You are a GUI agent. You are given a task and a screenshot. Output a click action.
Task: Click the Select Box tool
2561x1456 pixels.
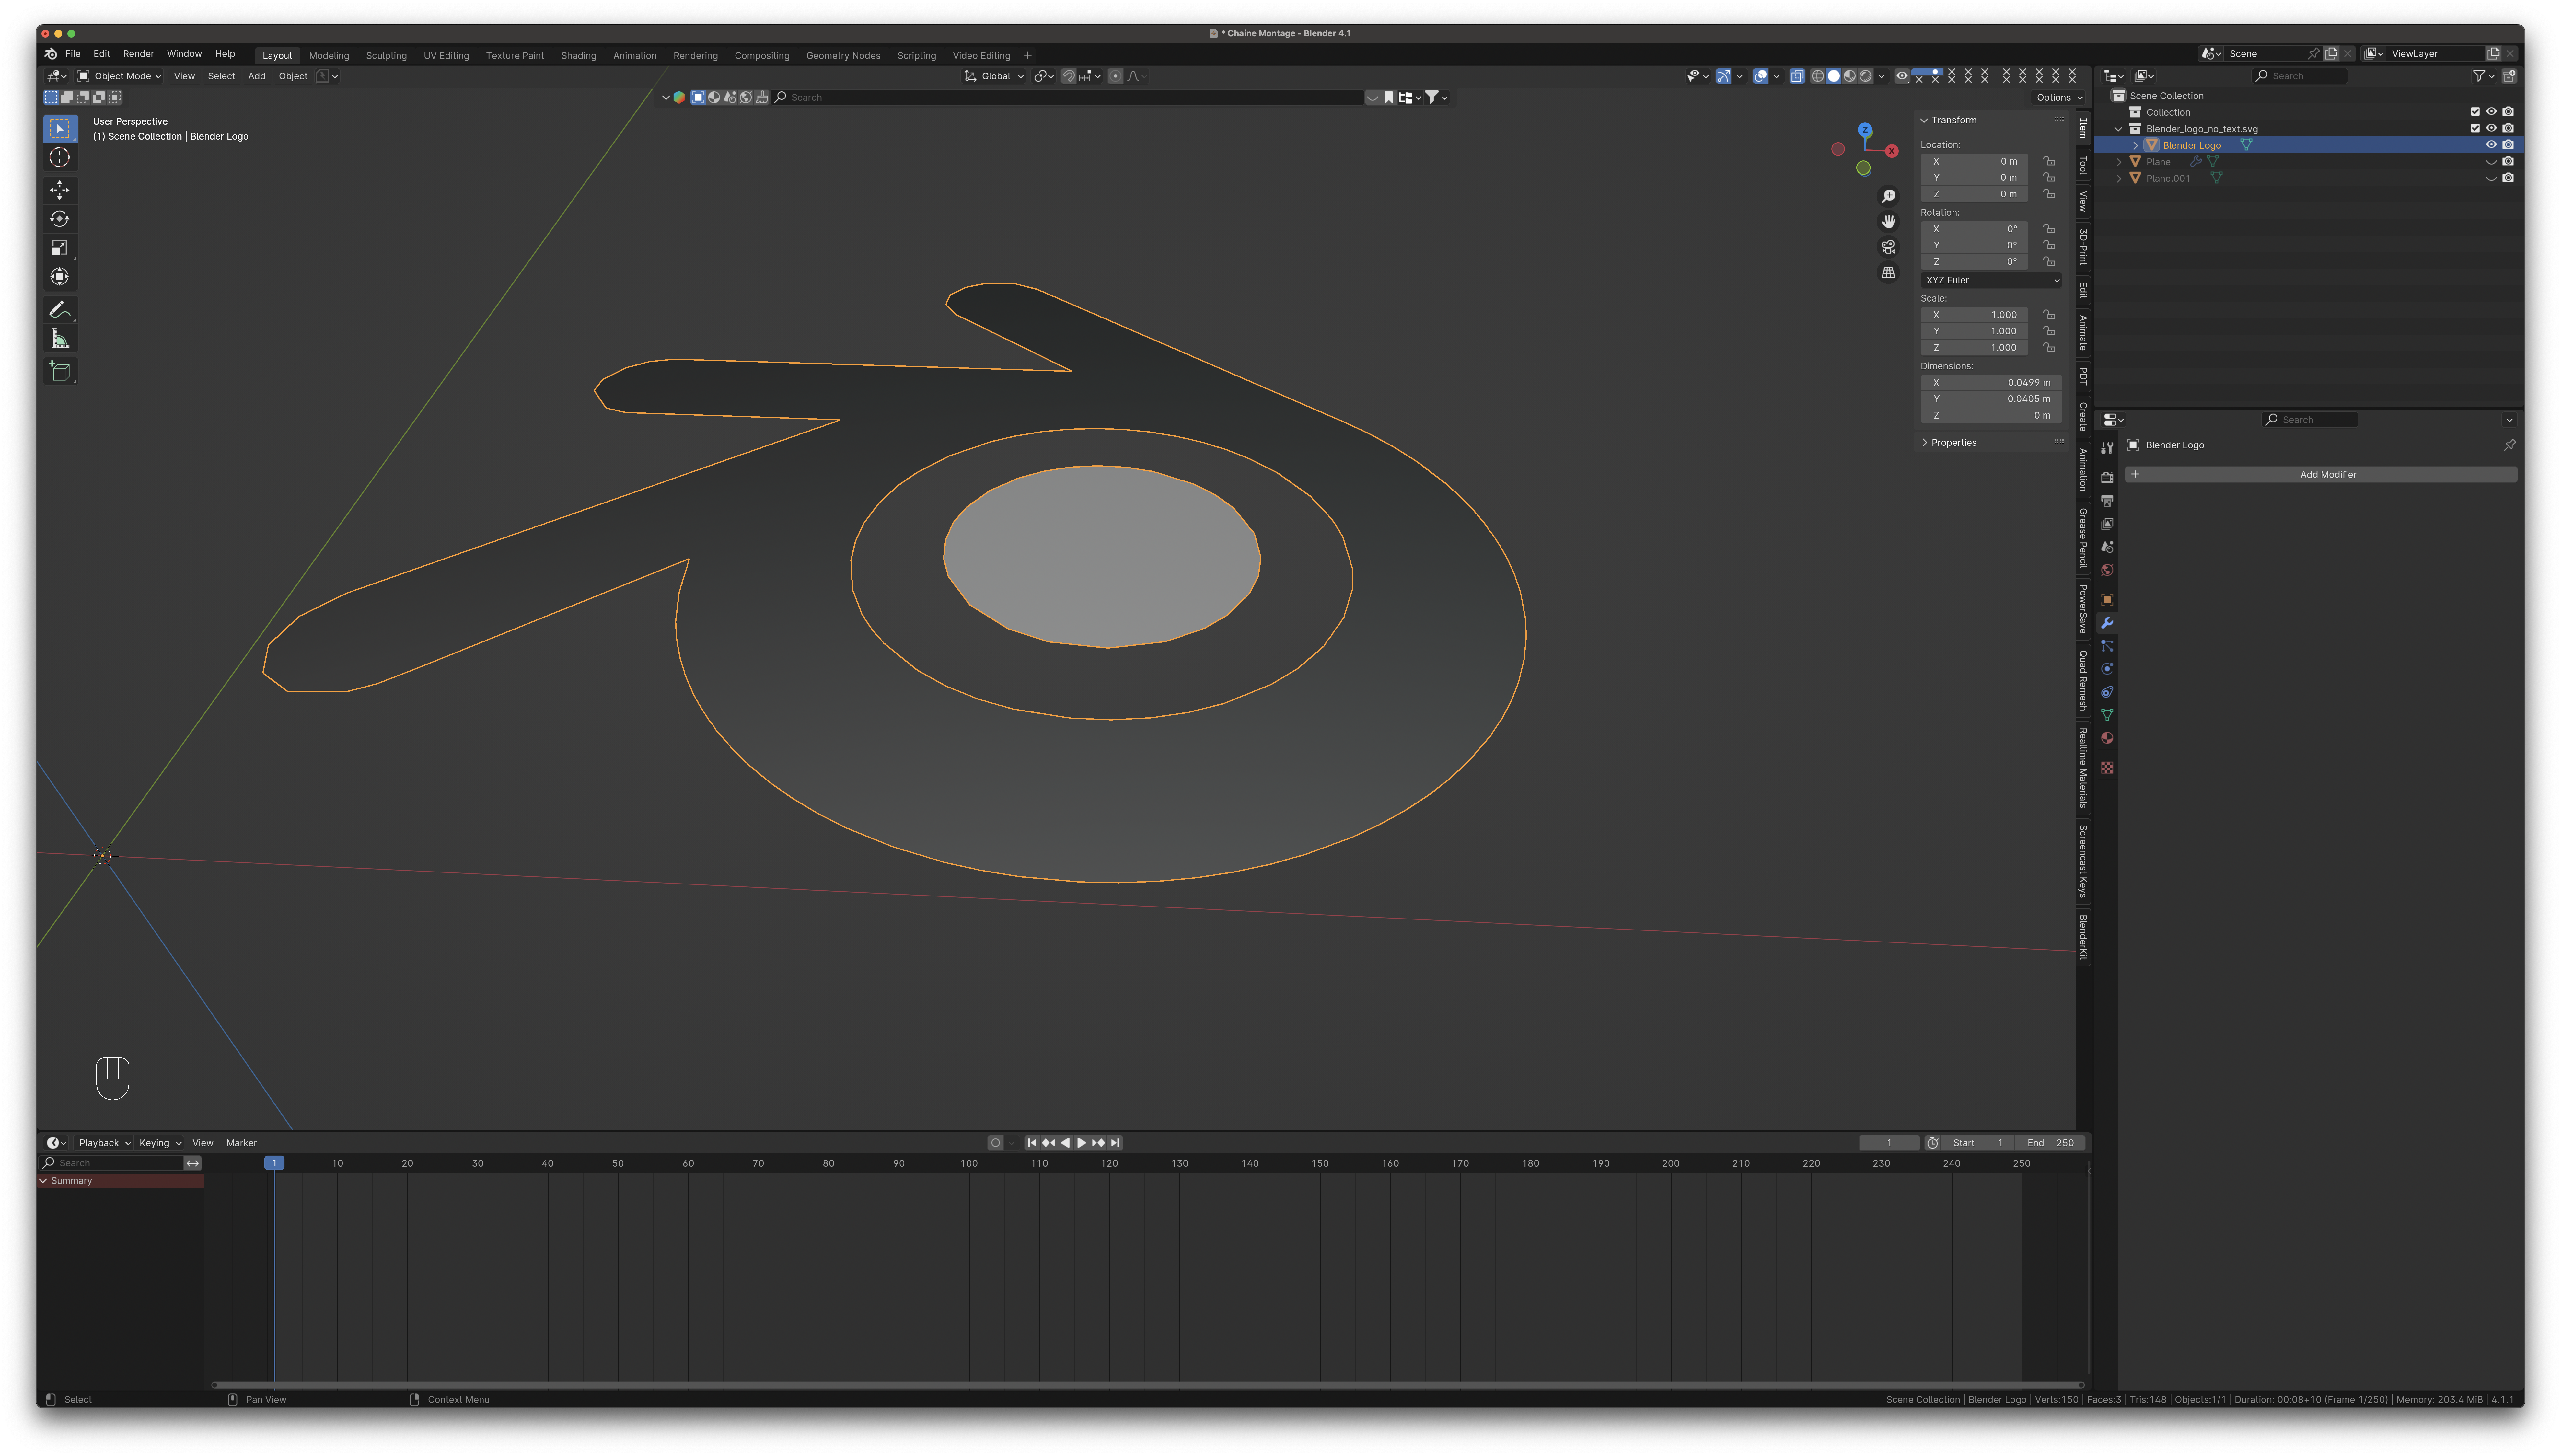[x=60, y=129]
